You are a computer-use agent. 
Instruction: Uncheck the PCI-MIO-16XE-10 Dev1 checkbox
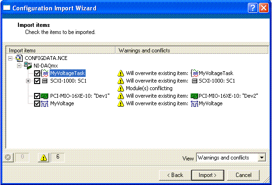[x=37, y=96]
